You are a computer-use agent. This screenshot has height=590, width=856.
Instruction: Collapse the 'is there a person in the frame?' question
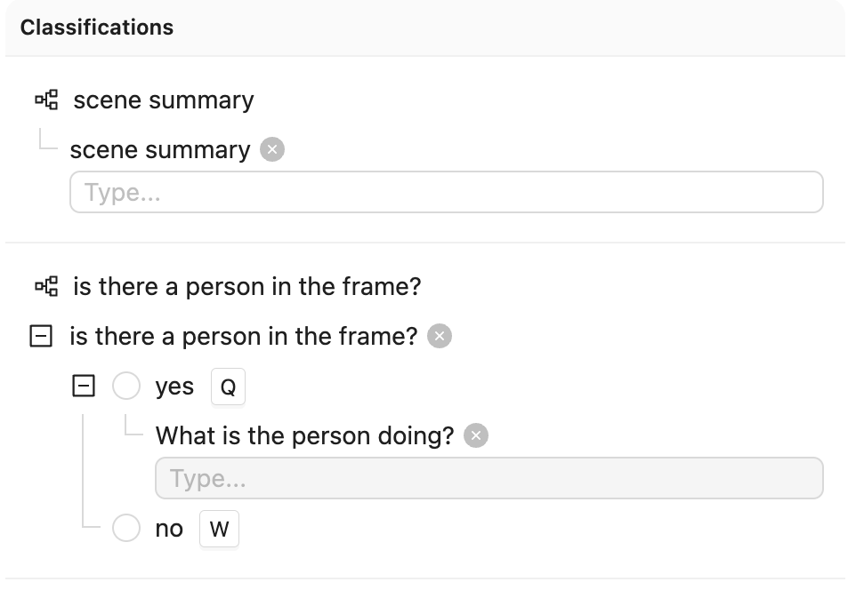point(41,336)
